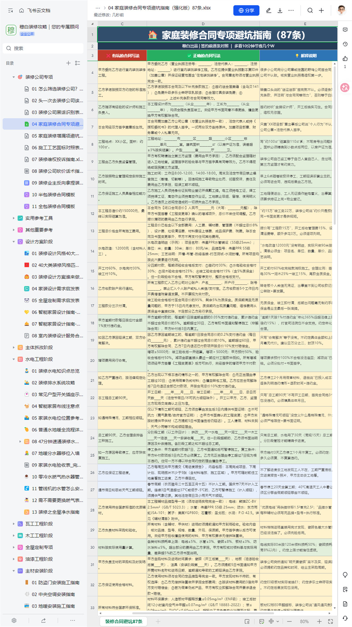Click the 80% zoom level
352x627 pixels.
coord(304,621)
